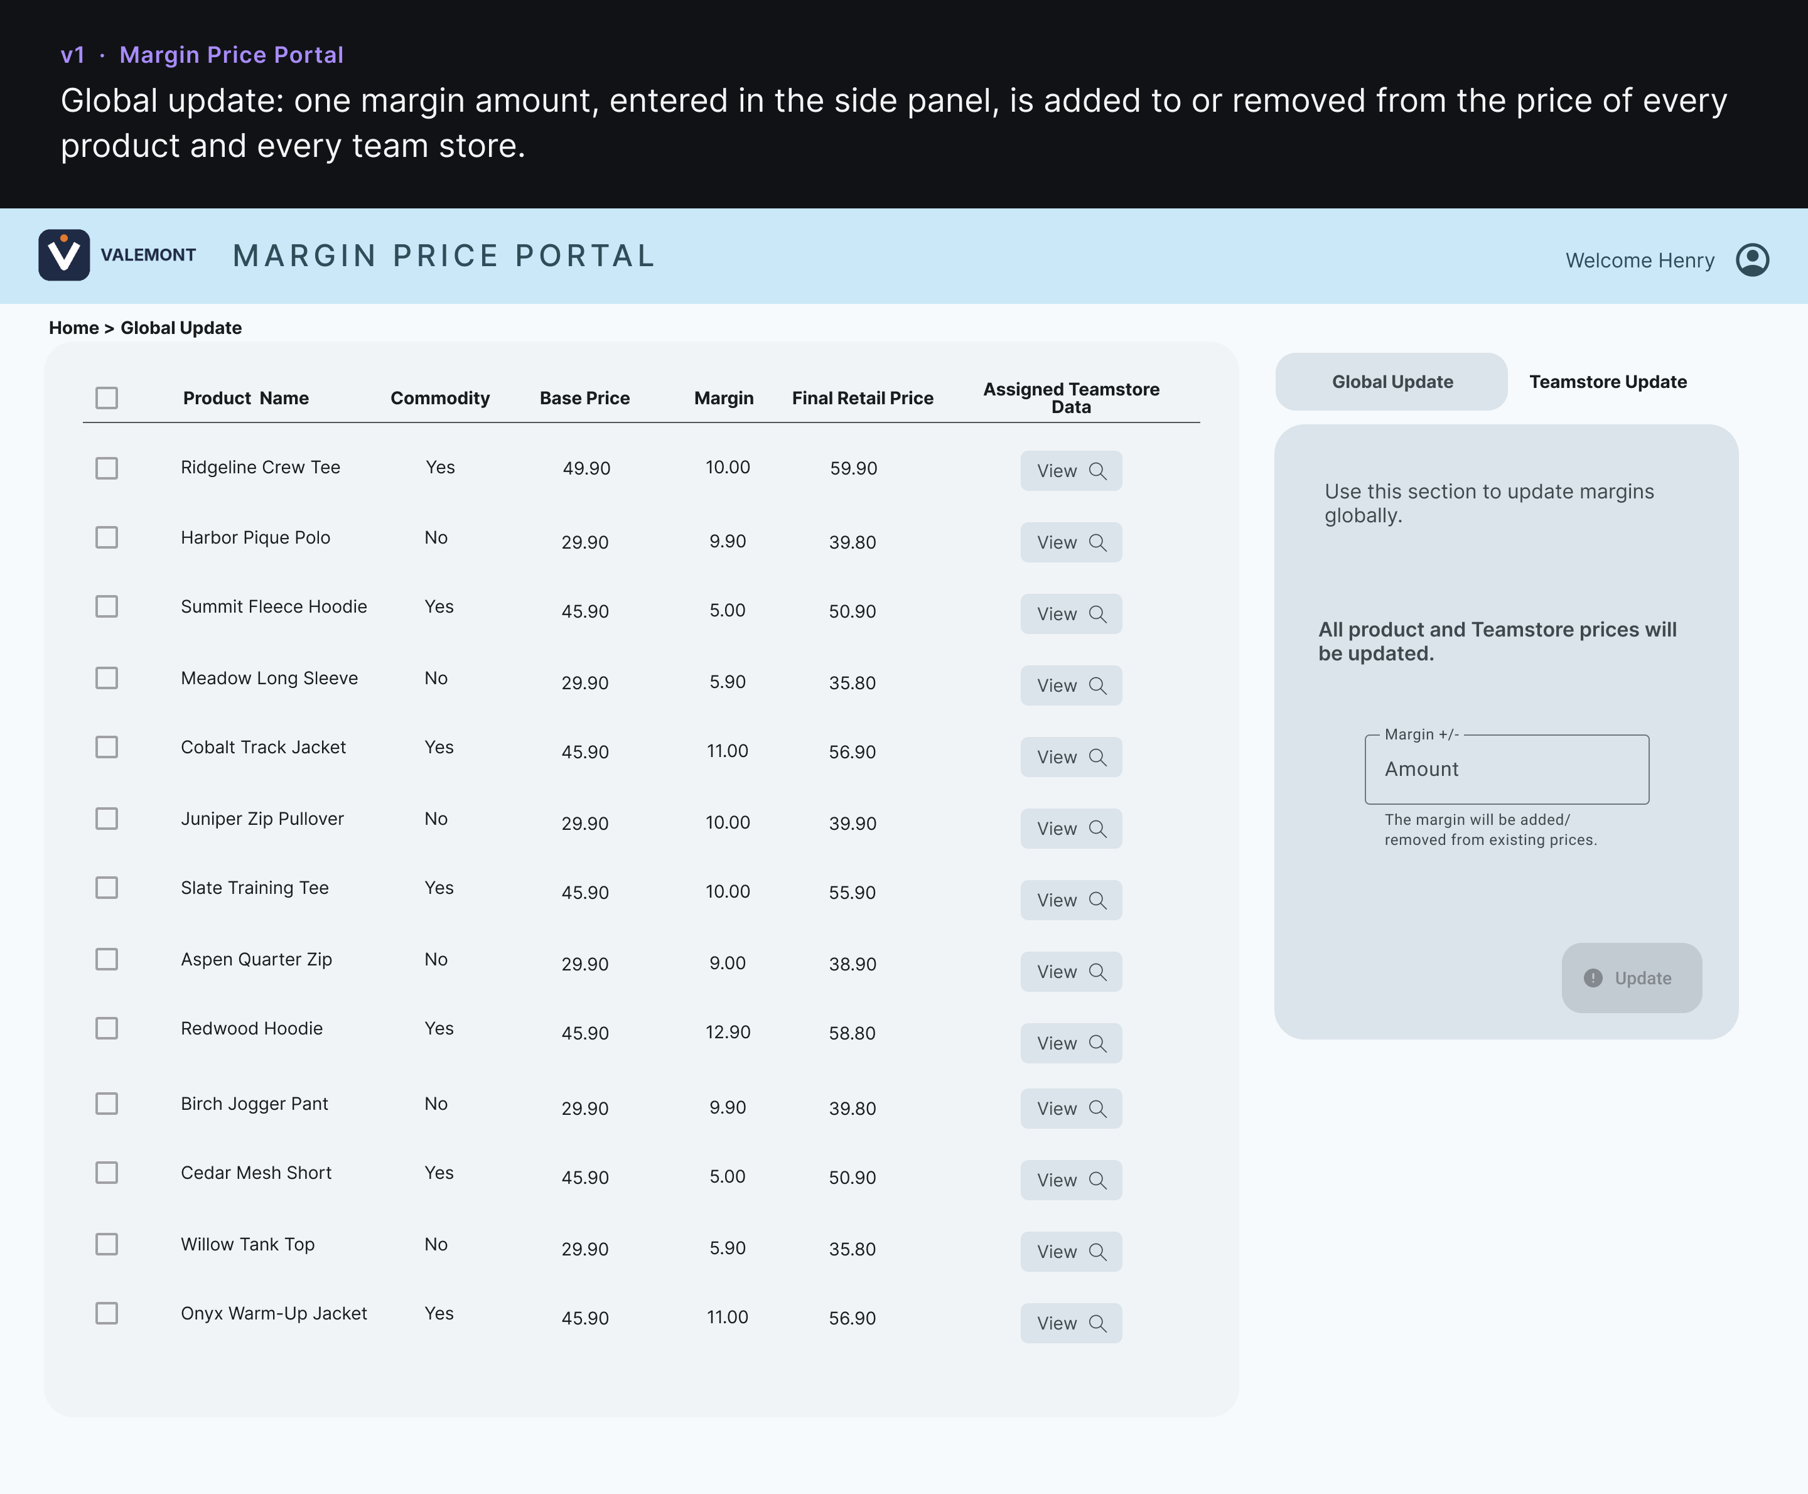This screenshot has height=1494, width=1808.
Task: Switch to the Teamstore Update tab
Action: click(x=1608, y=381)
